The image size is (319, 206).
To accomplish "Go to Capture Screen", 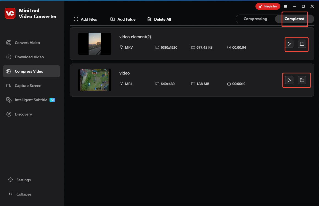I will coord(31,86).
